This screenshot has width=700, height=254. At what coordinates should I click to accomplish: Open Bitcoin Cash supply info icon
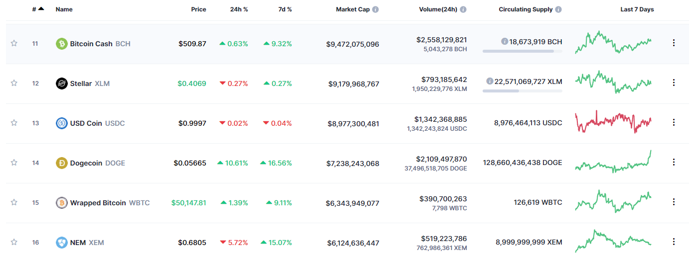click(x=505, y=42)
